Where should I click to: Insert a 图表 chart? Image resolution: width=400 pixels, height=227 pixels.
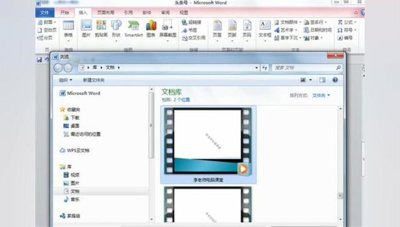pyautogui.click(x=151, y=29)
